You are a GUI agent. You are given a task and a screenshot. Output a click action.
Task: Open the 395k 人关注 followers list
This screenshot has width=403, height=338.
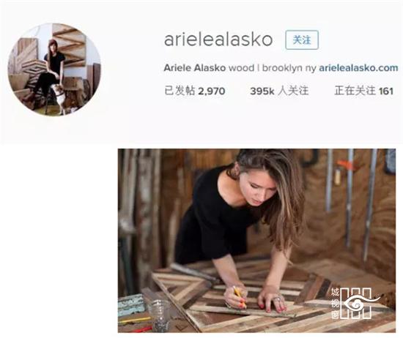tap(279, 91)
